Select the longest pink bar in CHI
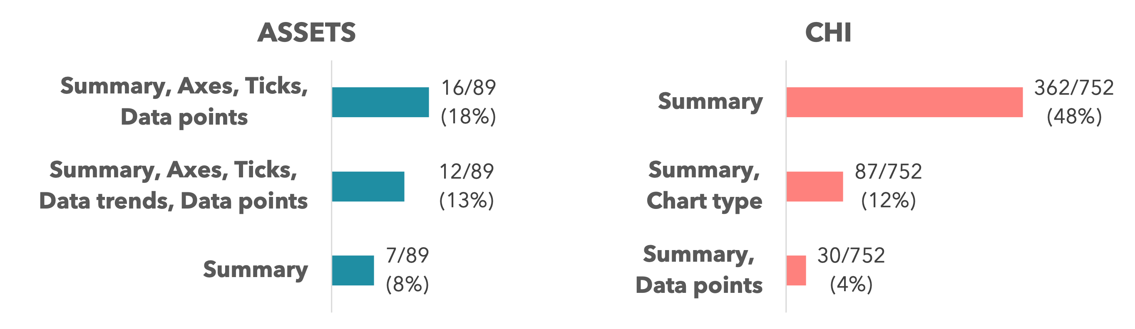The width and height of the screenshot is (1135, 329). pyautogui.click(x=904, y=102)
